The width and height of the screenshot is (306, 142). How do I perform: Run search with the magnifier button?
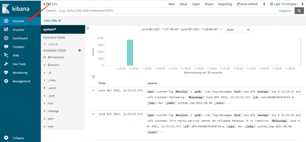[x=299, y=11]
